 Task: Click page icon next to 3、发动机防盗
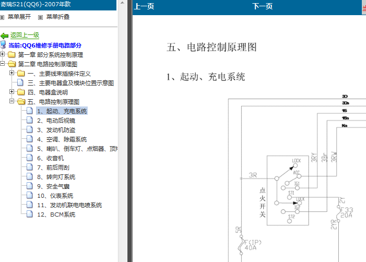point(30,129)
